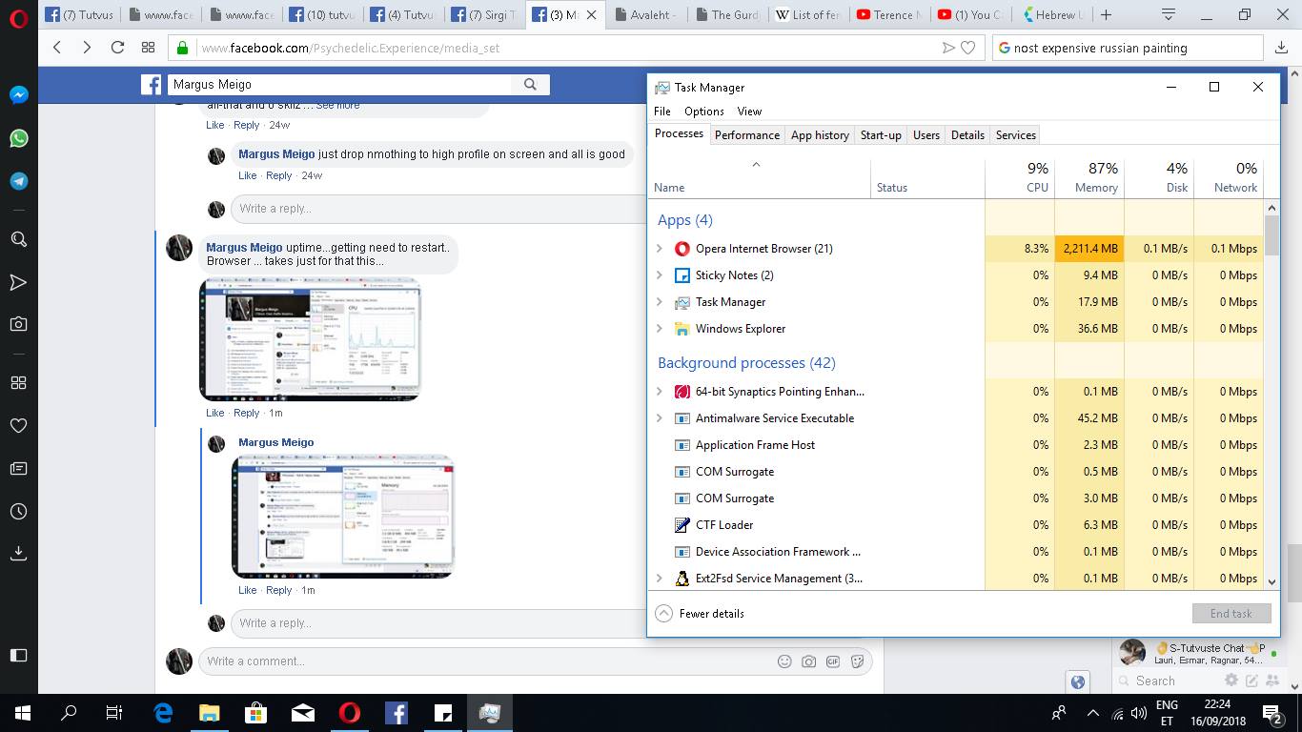Go forward to the next page
Image resolution: width=1302 pixels, height=732 pixels.
[x=87, y=48]
